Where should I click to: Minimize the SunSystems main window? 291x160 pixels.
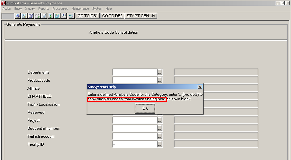pos(278,3)
